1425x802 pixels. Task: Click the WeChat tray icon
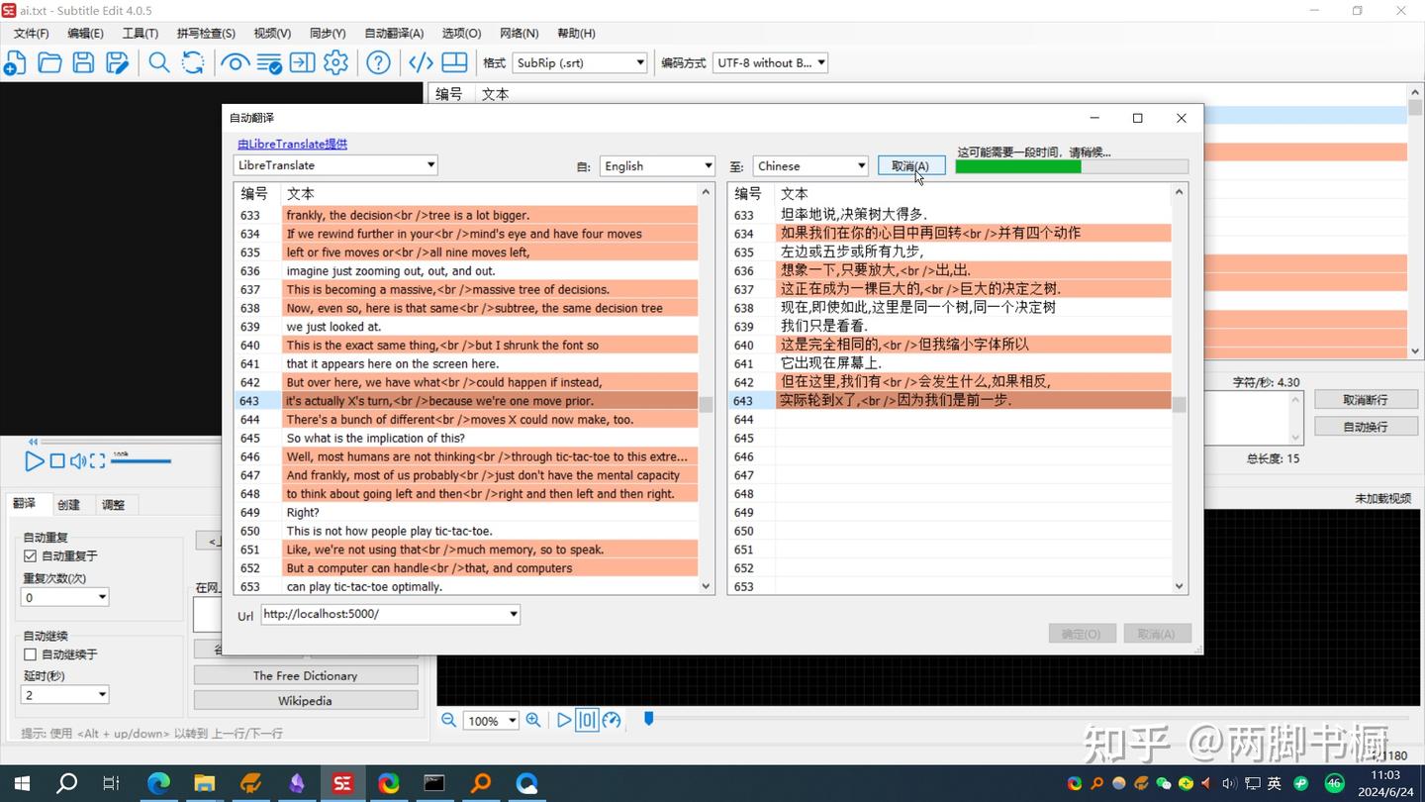coord(1164,783)
